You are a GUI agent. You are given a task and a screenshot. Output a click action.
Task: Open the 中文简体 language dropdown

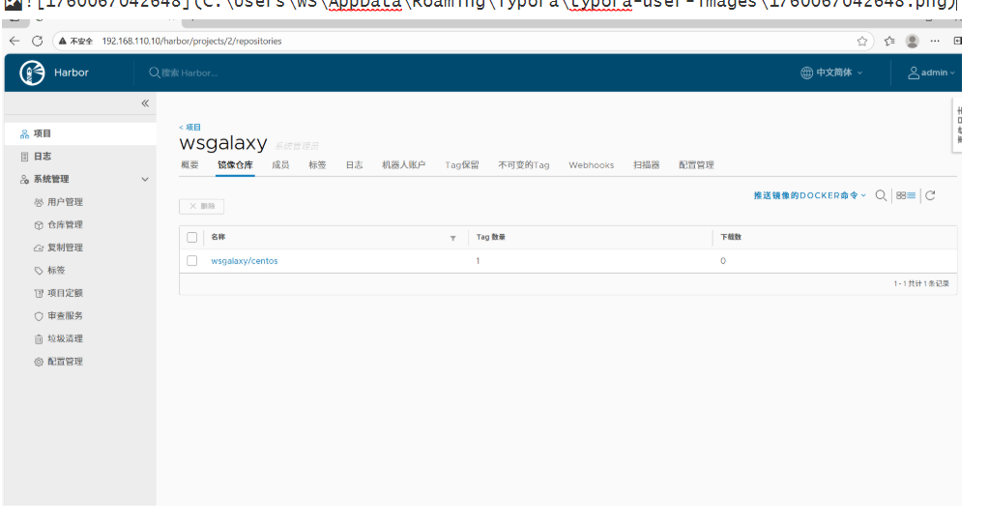pyautogui.click(x=832, y=73)
